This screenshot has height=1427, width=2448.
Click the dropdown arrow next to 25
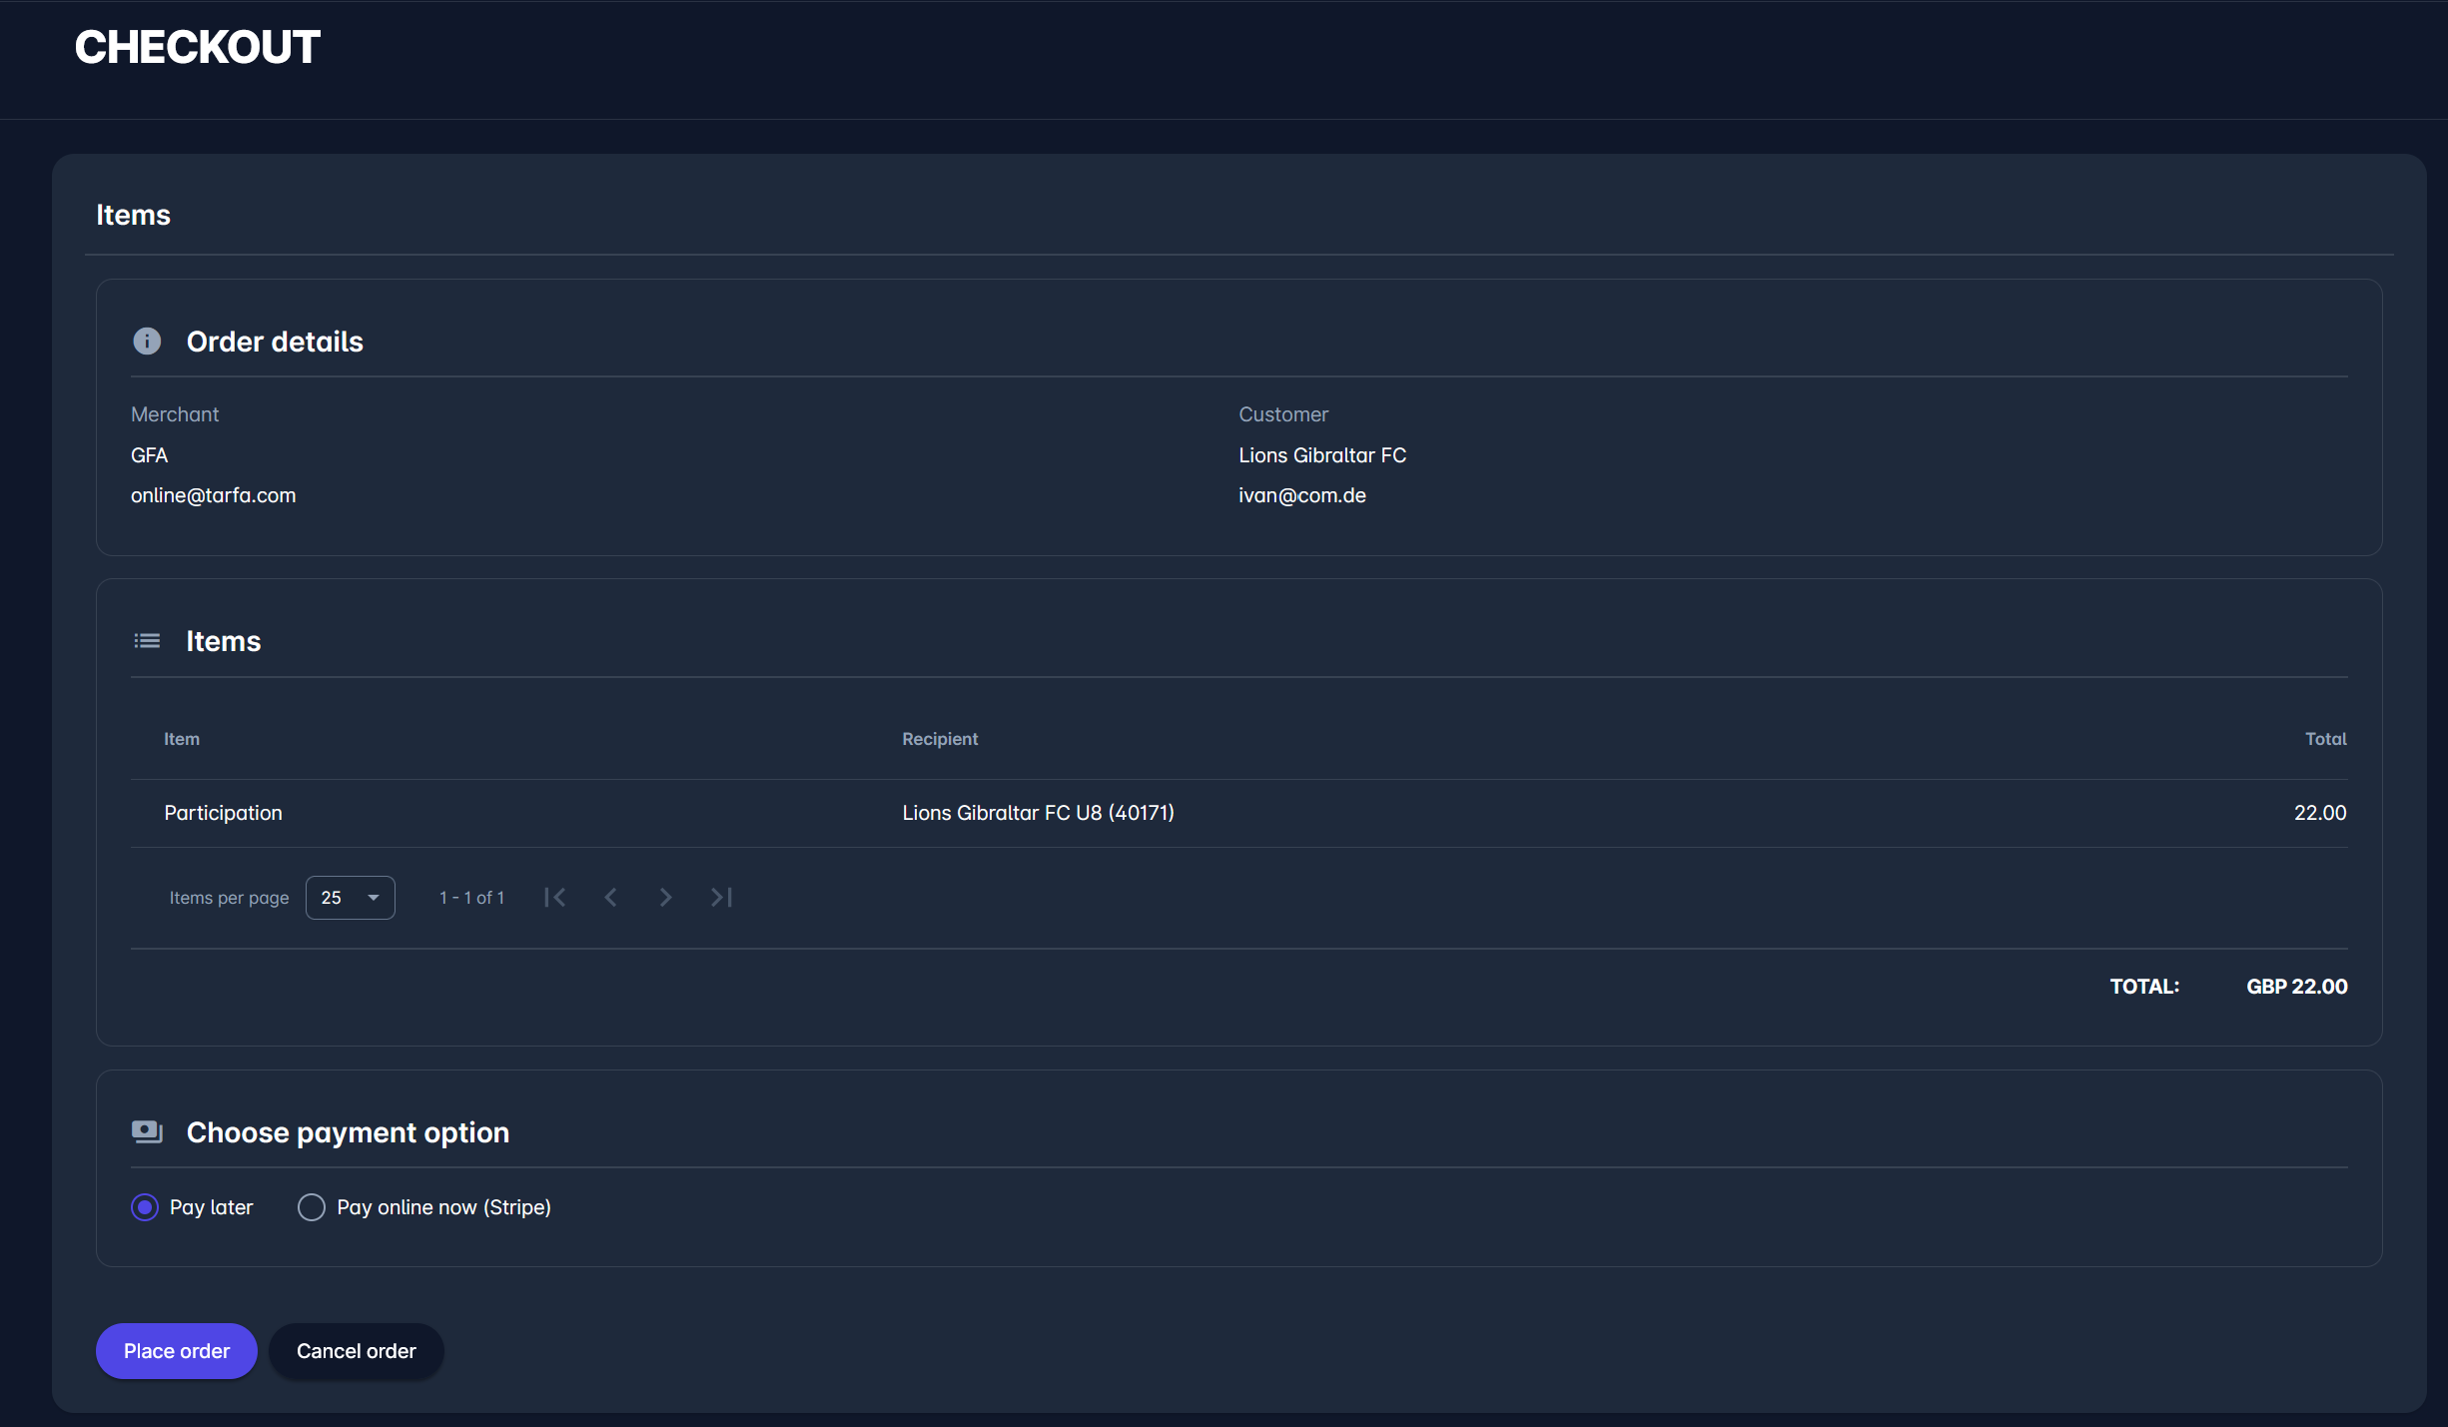pyautogui.click(x=374, y=898)
